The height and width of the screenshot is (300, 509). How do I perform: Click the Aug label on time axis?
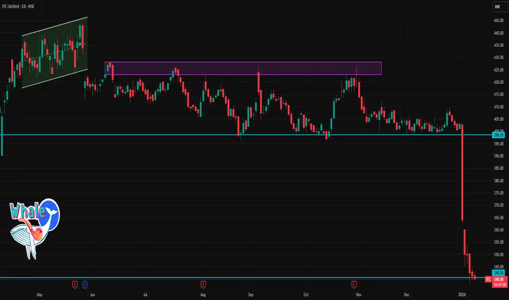tap(203, 295)
